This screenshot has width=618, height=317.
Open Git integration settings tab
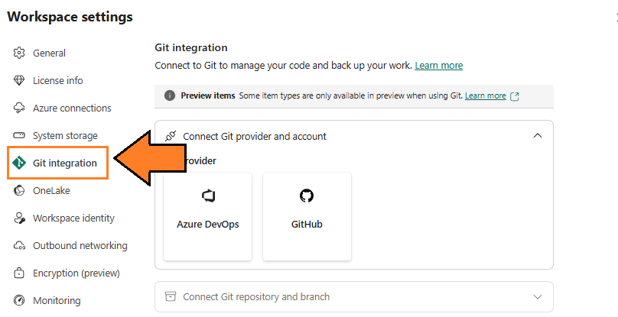pos(64,163)
